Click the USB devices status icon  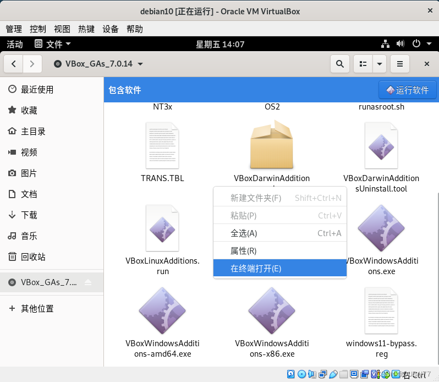coord(333,374)
